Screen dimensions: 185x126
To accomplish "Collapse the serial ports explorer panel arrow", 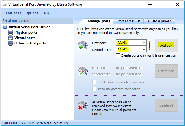I will 76,21.
